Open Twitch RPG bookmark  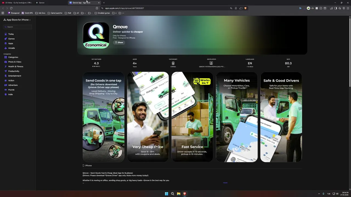tap(27, 13)
